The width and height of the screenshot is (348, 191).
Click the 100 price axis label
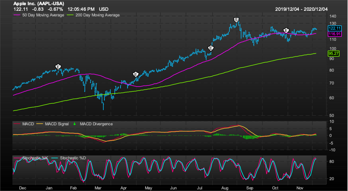coord(333,48)
